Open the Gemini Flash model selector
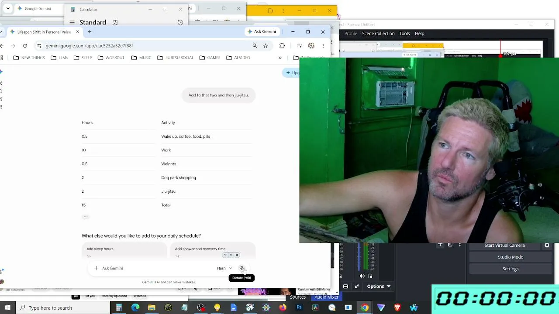This screenshot has width=559, height=314. (224, 268)
